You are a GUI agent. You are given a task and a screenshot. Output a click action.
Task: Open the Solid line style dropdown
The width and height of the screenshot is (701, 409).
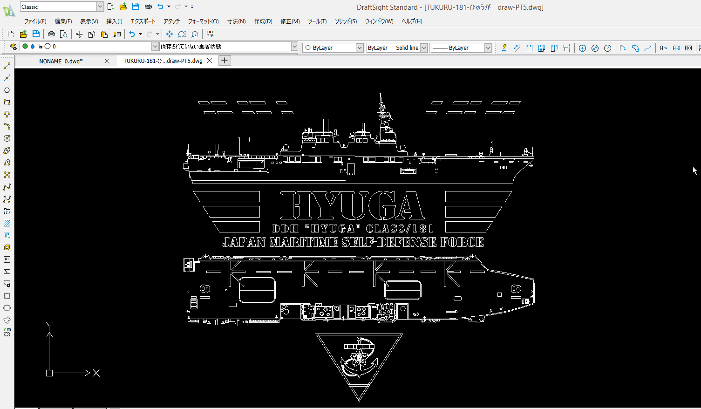(x=424, y=48)
